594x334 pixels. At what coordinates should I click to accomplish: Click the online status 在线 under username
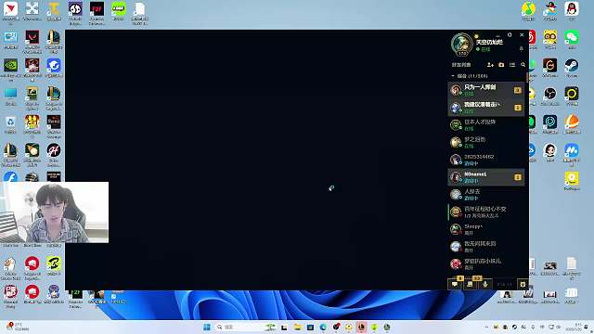pos(484,49)
